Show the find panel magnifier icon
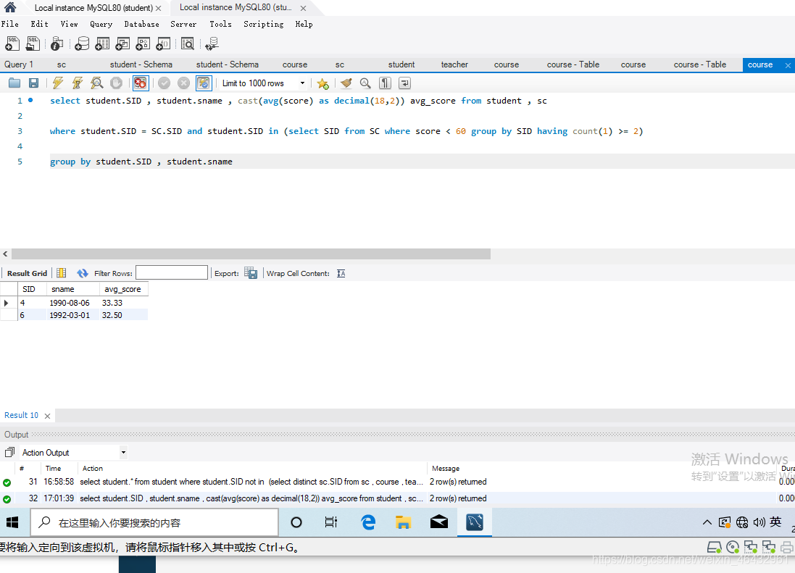The width and height of the screenshot is (795, 573). click(x=365, y=83)
